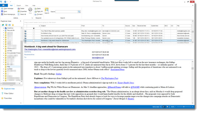199x113 pixels.
Task: Click the second Explorer tree toolbar icon
Action: (x=6, y=25)
